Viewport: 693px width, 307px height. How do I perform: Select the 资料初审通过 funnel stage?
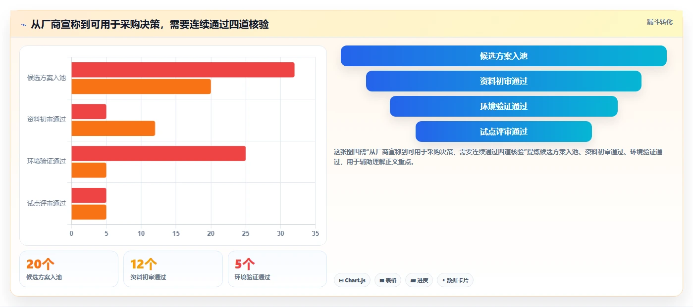click(x=503, y=81)
